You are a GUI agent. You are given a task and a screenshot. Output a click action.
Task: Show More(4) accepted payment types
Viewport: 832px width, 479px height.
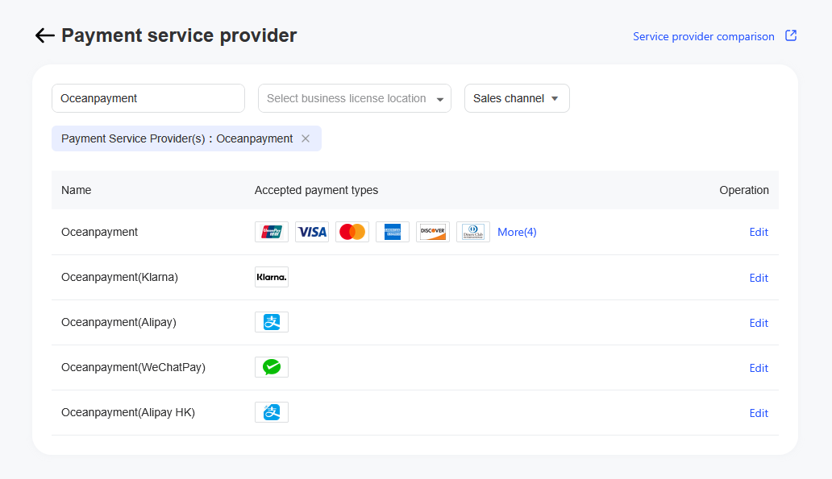coord(517,232)
